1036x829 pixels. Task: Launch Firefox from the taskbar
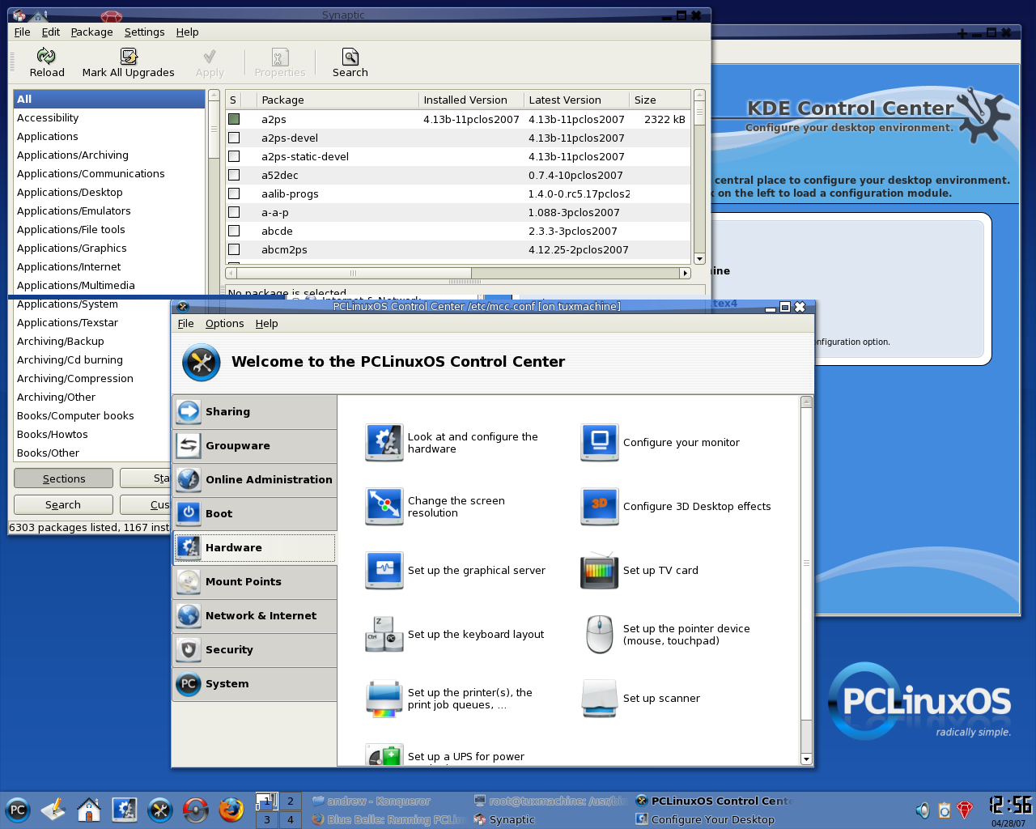(x=231, y=810)
